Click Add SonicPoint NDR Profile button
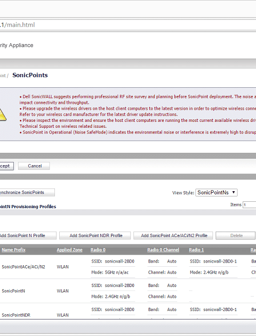 95,235
